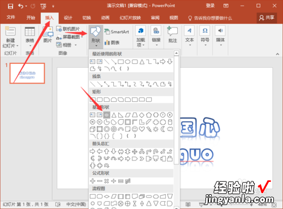Select the chevron arrow in 箭头总汇
The height and width of the screenshot is (209, 283).
141,159
